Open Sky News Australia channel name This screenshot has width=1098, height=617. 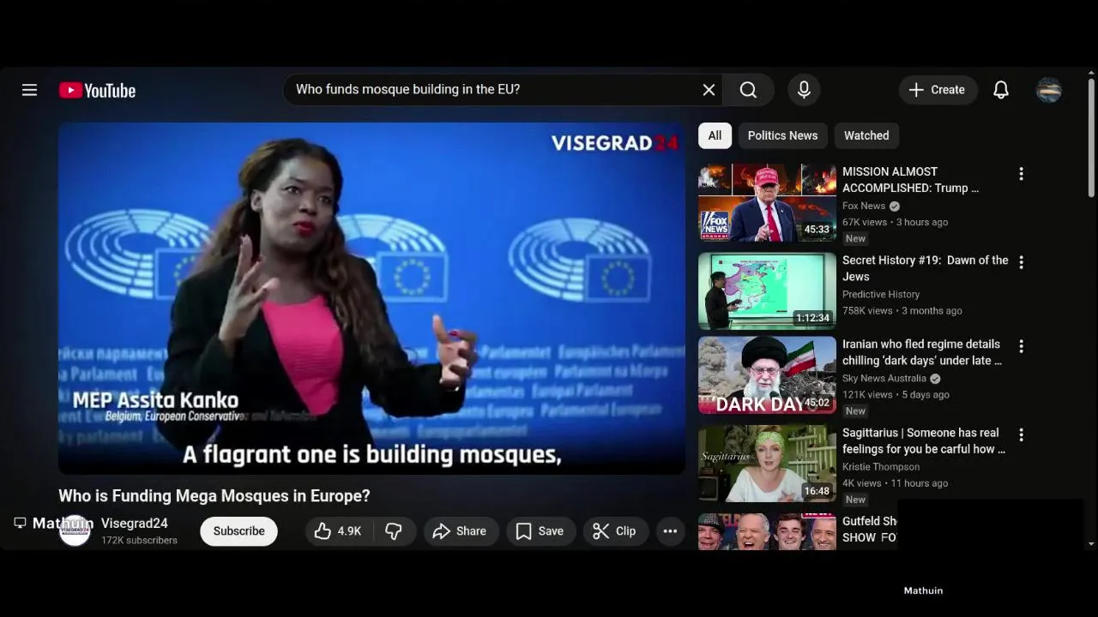(x=884, y=378)
